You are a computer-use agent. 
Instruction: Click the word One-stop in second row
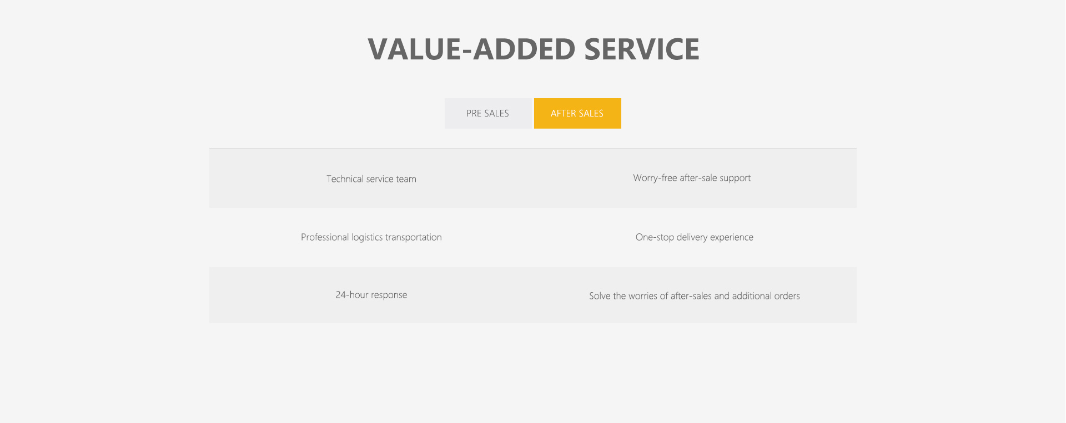pyautogui.click(x=655, y=237)
